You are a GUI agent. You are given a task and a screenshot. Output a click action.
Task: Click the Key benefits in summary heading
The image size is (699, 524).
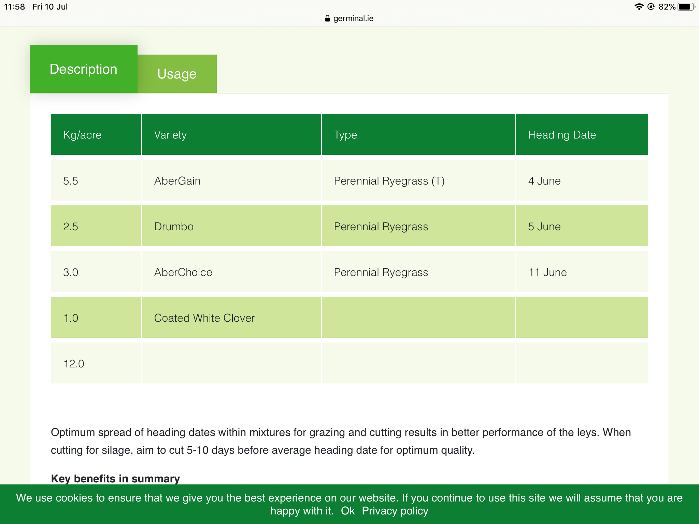coord(115,478)
